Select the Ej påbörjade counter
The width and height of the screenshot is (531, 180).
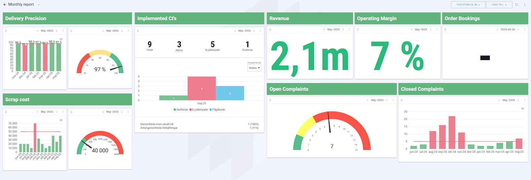[x=212, y=46]
